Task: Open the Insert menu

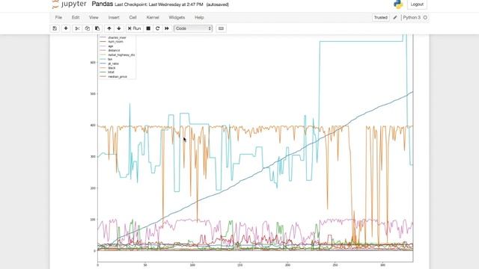Action: pos(114,17)
